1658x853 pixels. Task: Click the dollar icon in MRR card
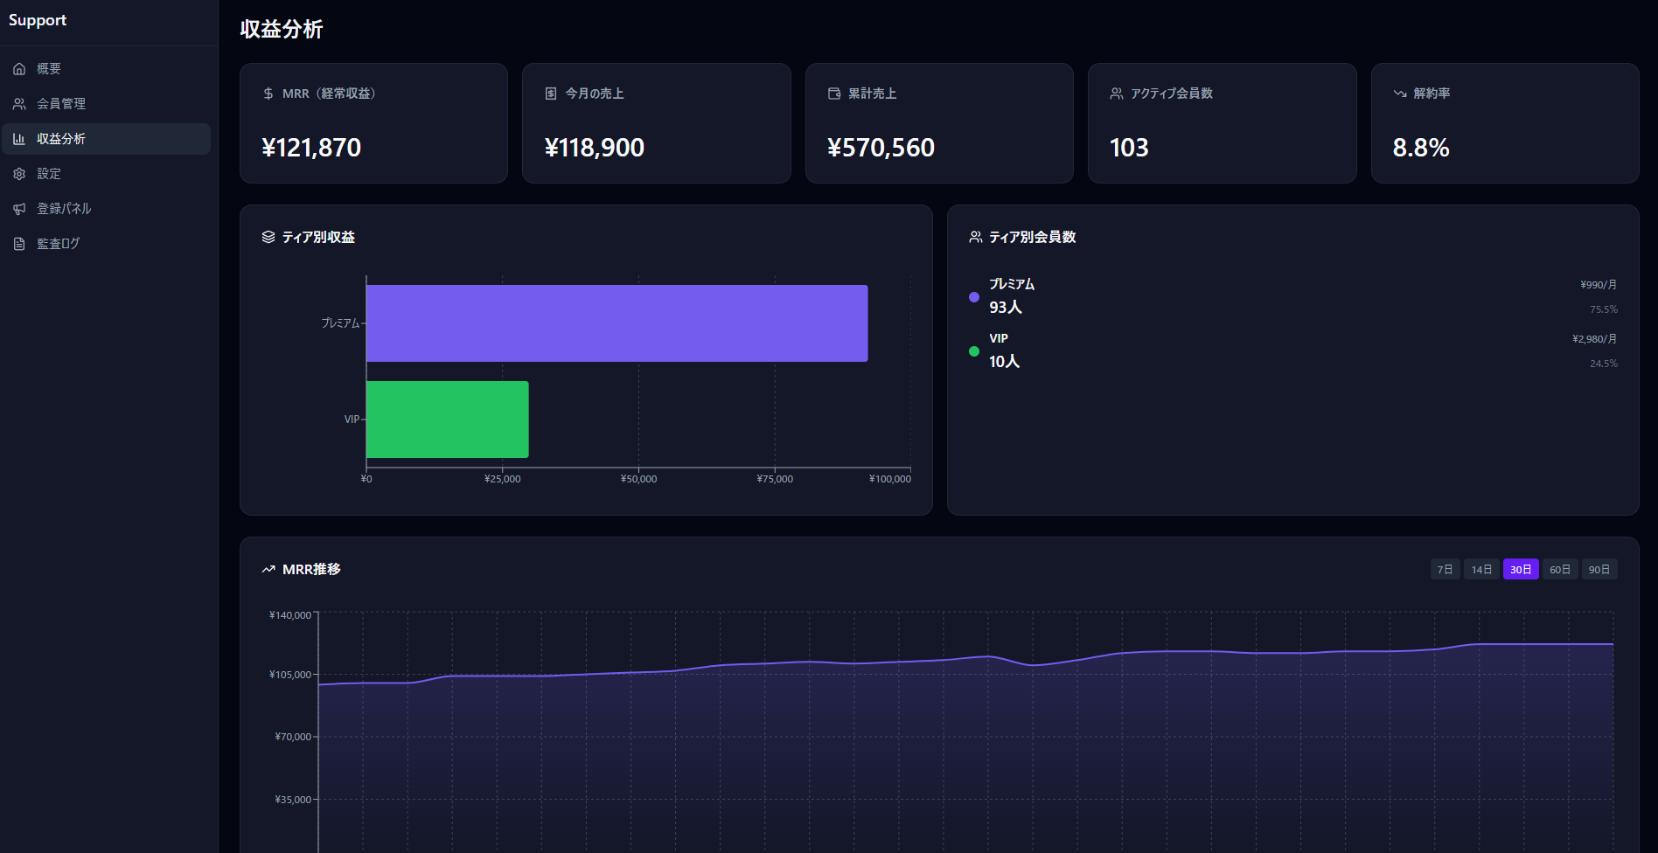coord(268,94)
